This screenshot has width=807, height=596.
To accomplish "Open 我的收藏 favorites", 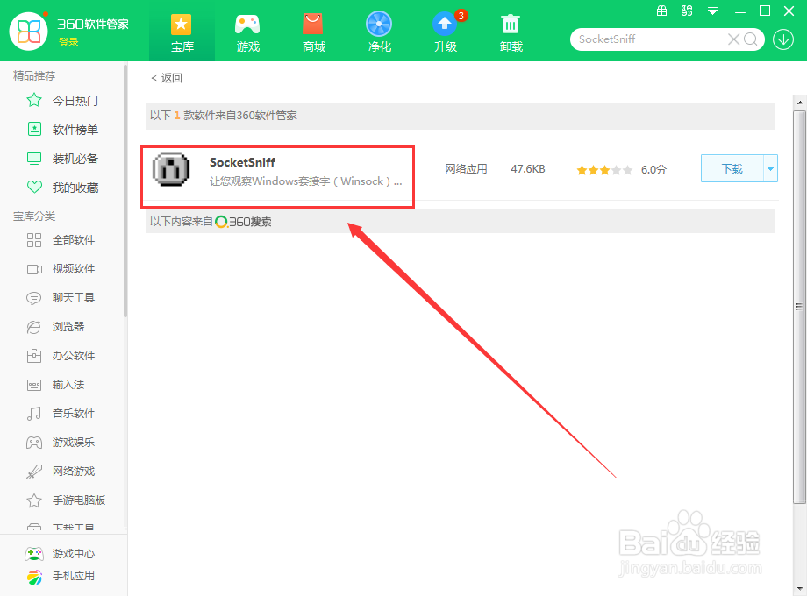I will tap(75, 188).
